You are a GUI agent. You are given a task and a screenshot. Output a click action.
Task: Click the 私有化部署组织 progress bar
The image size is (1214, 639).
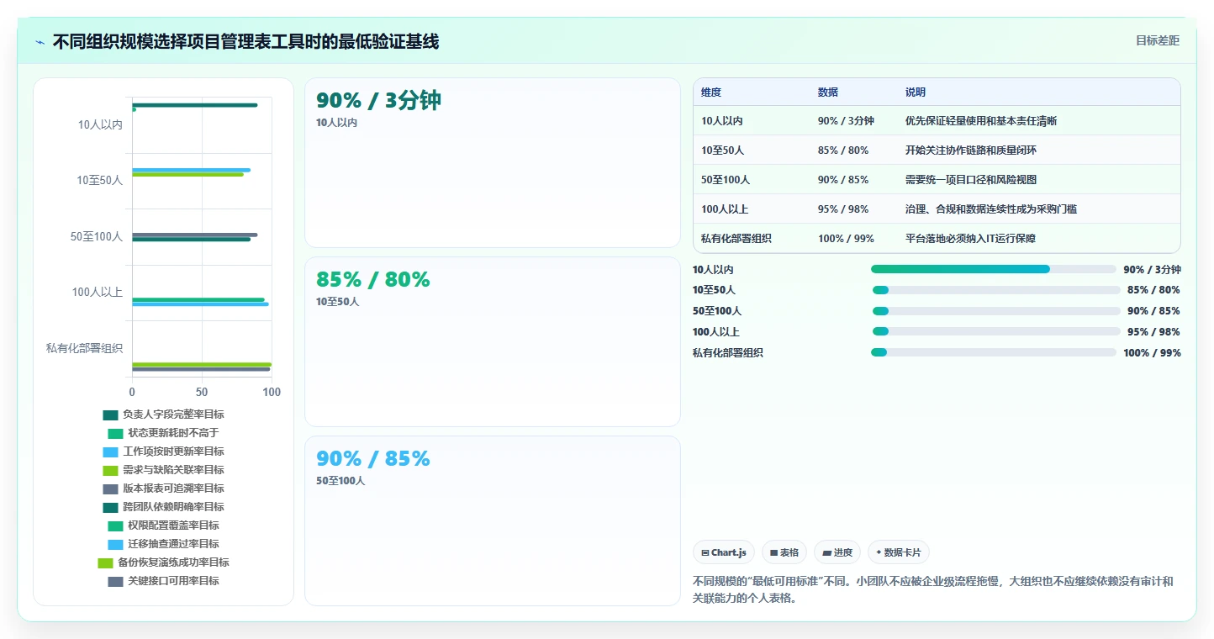point(994,352)
